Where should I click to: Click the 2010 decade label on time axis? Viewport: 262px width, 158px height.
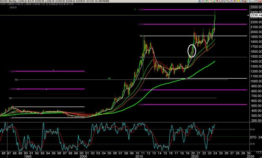point(139,156)
